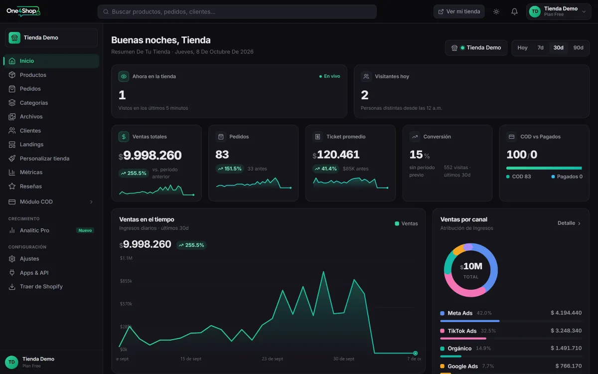
Task: Focus the Buscar productos search field
Action: tap(237, 11)
